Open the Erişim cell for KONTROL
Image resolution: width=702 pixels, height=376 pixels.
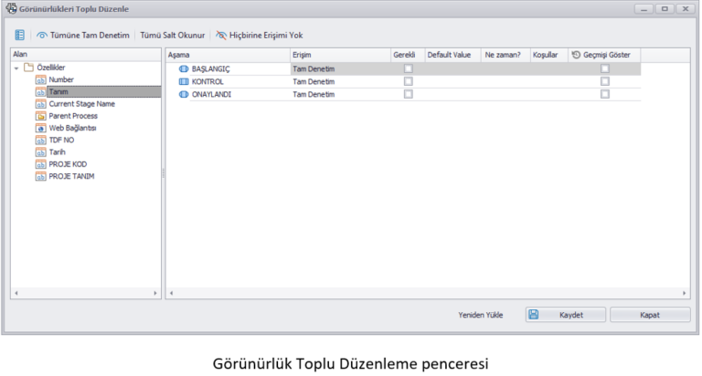click(338, 81)
